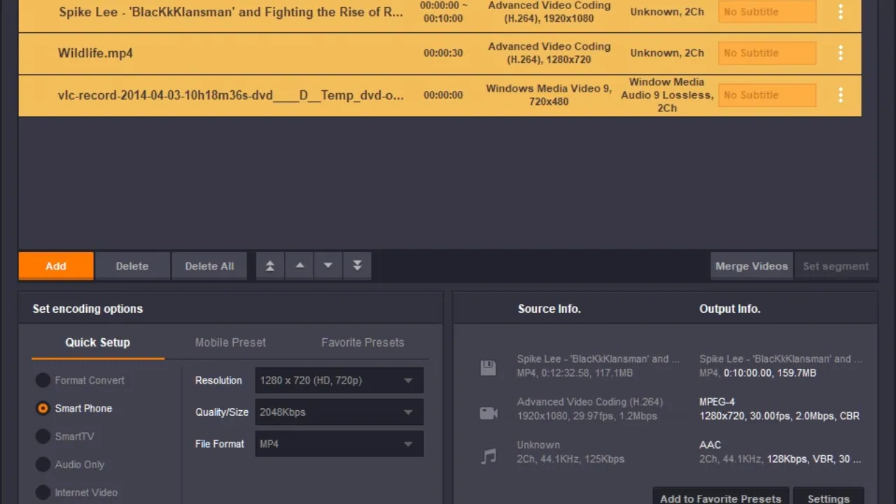Click the 00:00:30 duration of Wildlife.mp4

[443, 53]
